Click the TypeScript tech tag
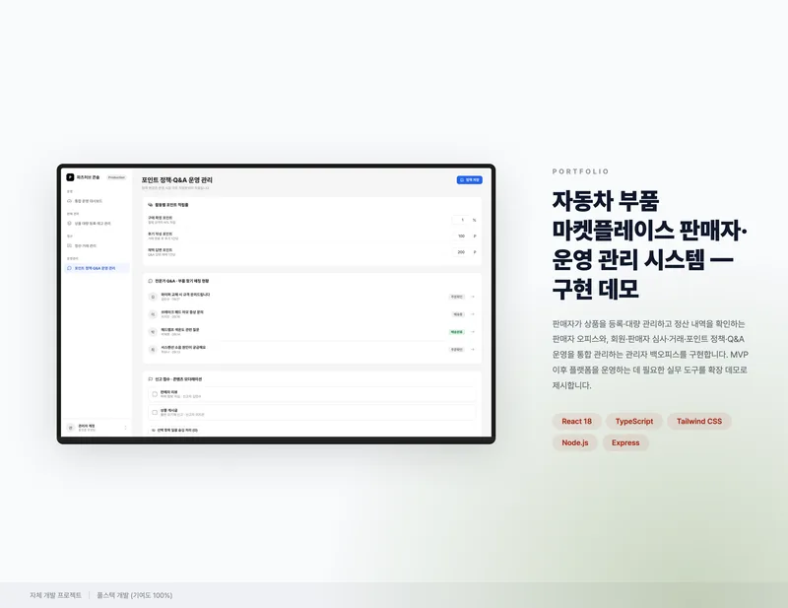The height and width of the screenshot is (608, 788). (x=634, y=422)
